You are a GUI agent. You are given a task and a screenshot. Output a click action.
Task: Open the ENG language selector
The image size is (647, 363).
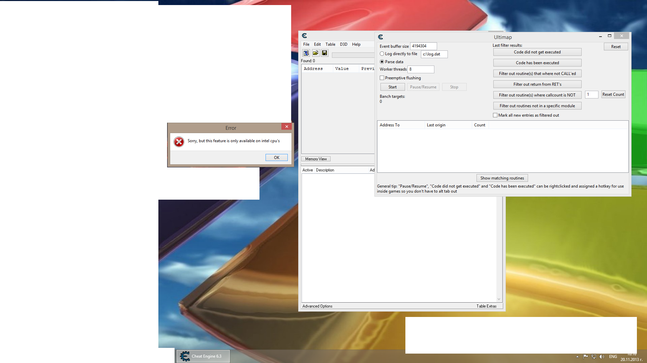pyautogui.click(x=613, y=357)
